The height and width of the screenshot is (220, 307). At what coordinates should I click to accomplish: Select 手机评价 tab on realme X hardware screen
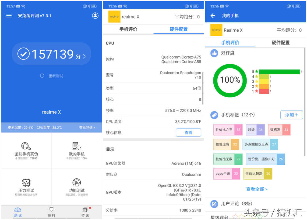[128, 29]
